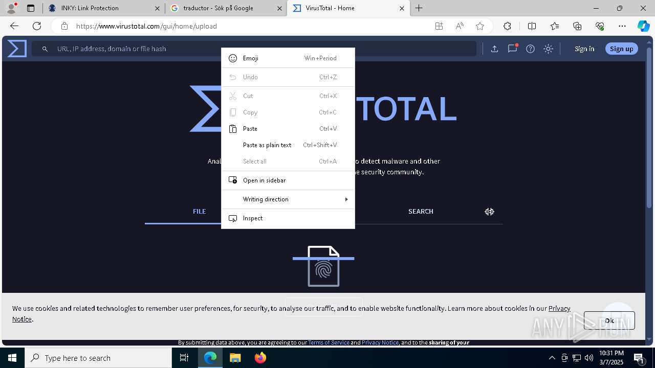655x368 pixels.
Task: Close the INKY: Link Protection tab
Action: coord(158,8)
